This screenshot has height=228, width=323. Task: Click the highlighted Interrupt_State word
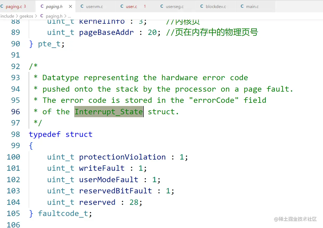tap(109, 112)
